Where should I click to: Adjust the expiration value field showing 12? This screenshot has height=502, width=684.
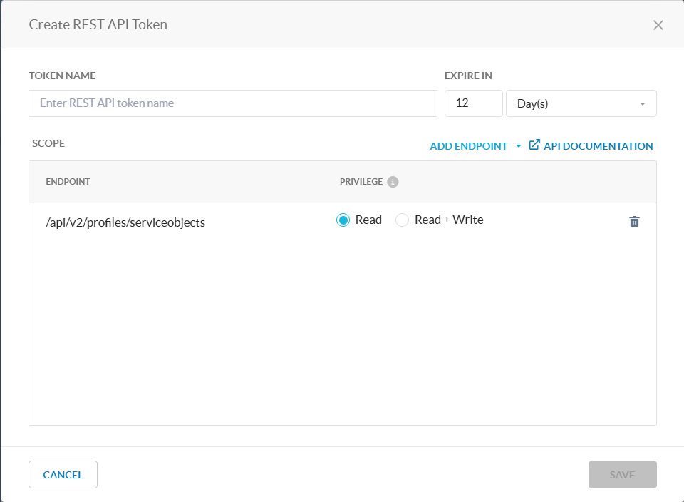tap(473, 103)
